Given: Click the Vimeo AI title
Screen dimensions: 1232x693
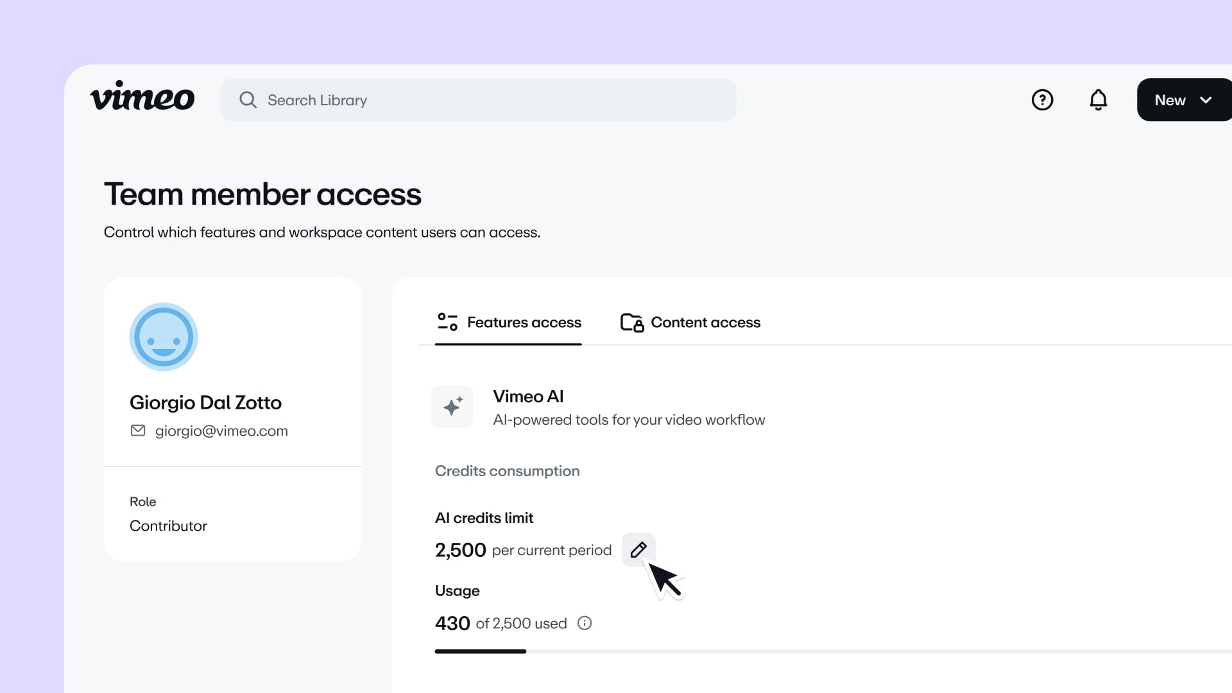Looking at the screenshot, I should tap(528, 397).
